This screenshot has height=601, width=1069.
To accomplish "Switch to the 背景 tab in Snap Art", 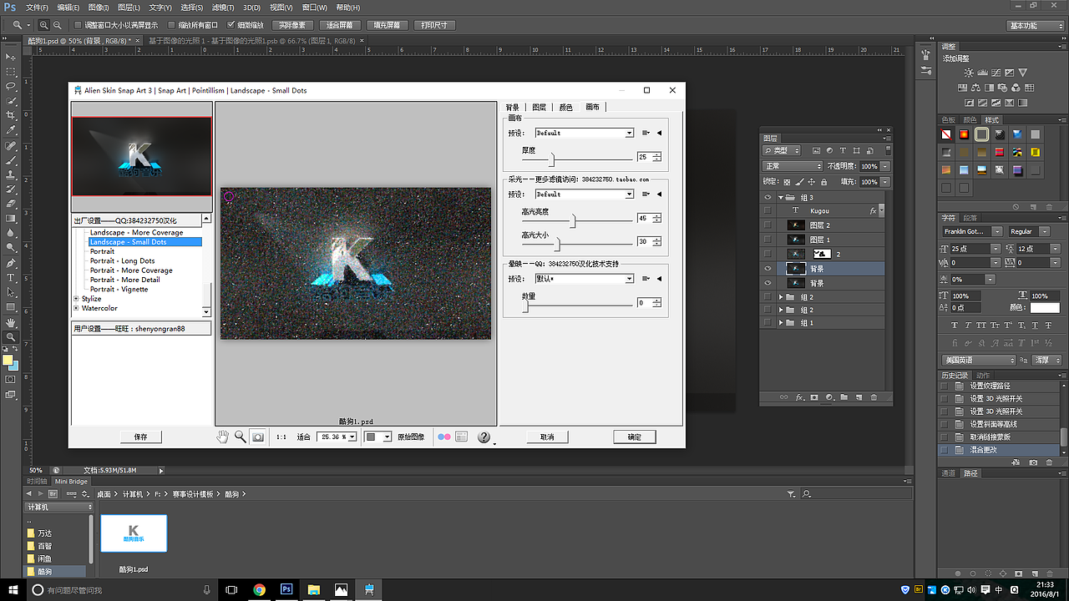I will [x=512, y=108].
